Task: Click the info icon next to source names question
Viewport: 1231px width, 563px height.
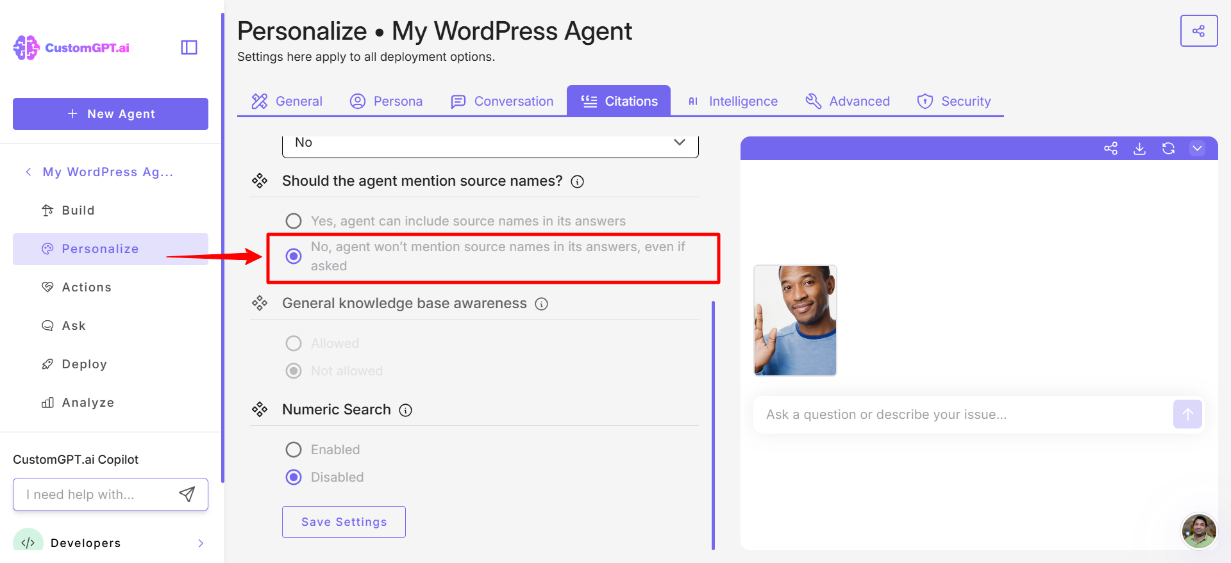Action: click(577, 182)
